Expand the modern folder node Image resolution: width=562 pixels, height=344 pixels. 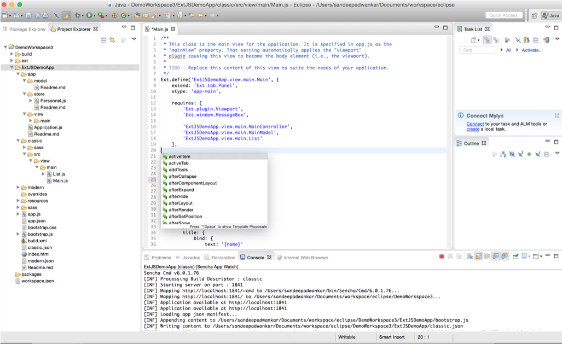18,187
